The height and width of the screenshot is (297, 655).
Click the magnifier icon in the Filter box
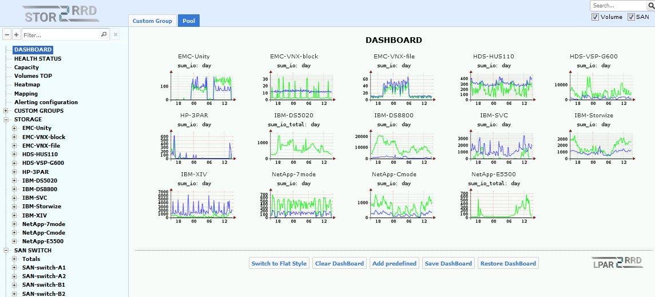click(104, 34)
